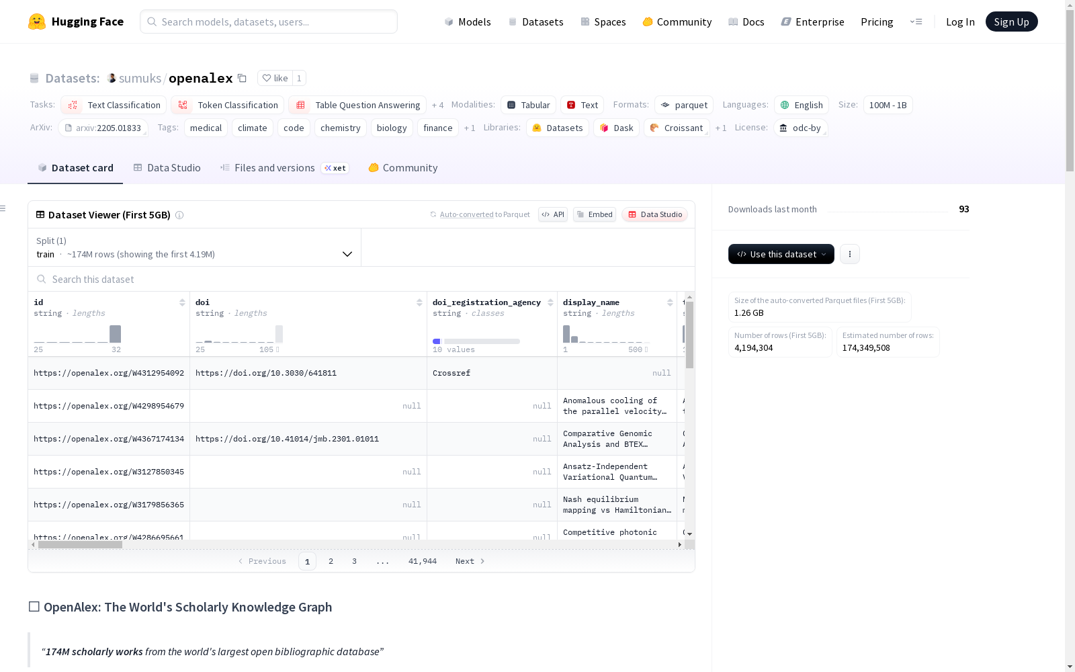The width and height of the screenshot is (1075, 672).
Task: Open Data Studio button in viewer header
Action: (x=655, y=214)
